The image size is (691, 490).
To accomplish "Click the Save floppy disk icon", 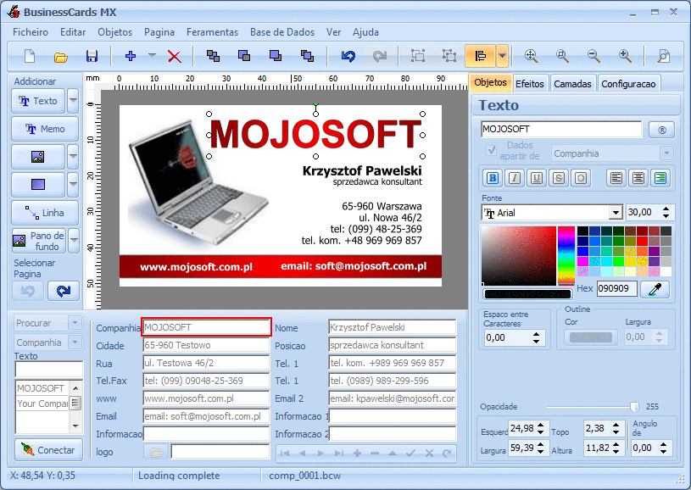I will click(x=92, y=56).
